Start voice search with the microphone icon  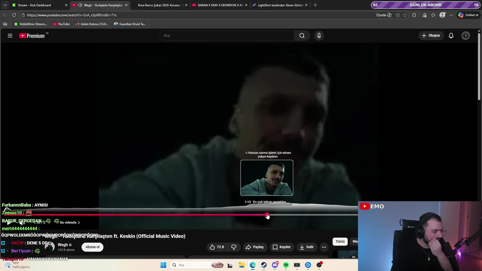[x=319, y=35]
